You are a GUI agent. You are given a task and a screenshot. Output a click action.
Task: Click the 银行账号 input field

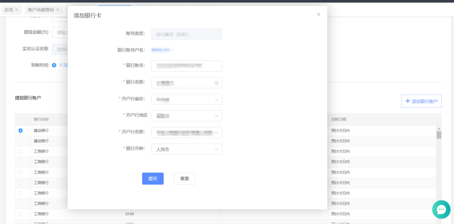click(x=187, y=66)
